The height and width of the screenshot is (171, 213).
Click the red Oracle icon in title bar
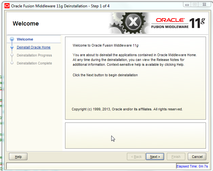(x=7, y=6)
